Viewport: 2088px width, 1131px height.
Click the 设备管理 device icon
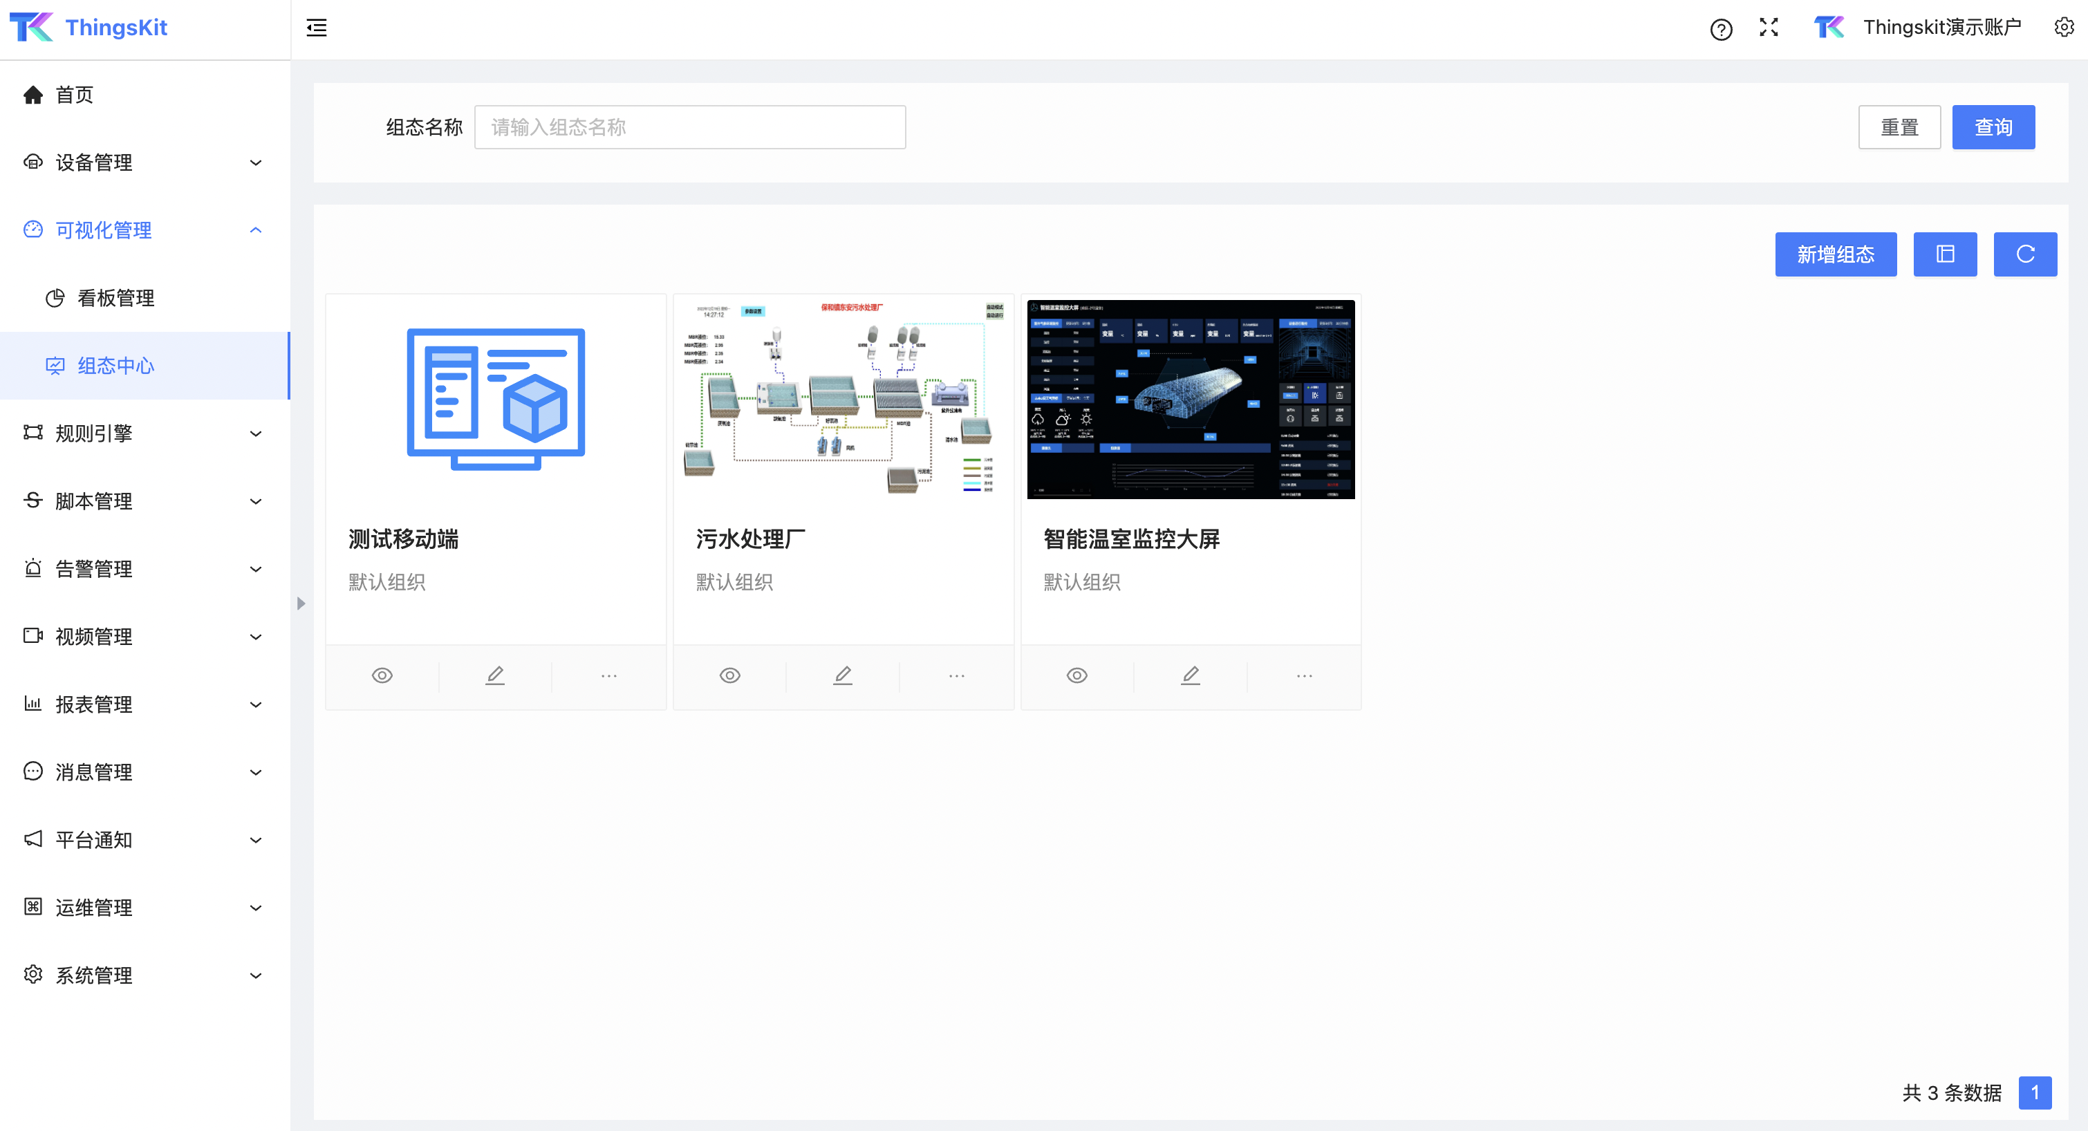33,162
